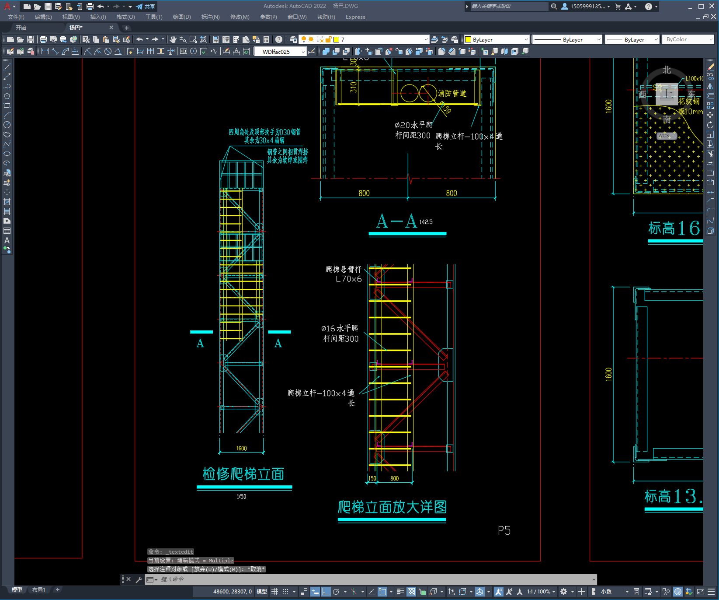Open the lineweight ByLayer dropdown
The image size is (719, 600).
coord(632,39)
